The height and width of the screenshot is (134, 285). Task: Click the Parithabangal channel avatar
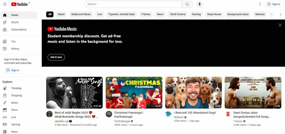click(x=109, y=114)
